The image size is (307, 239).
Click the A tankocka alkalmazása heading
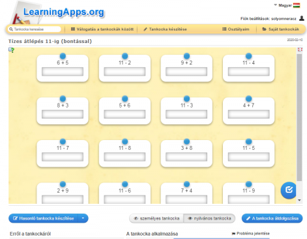point(152,234)
